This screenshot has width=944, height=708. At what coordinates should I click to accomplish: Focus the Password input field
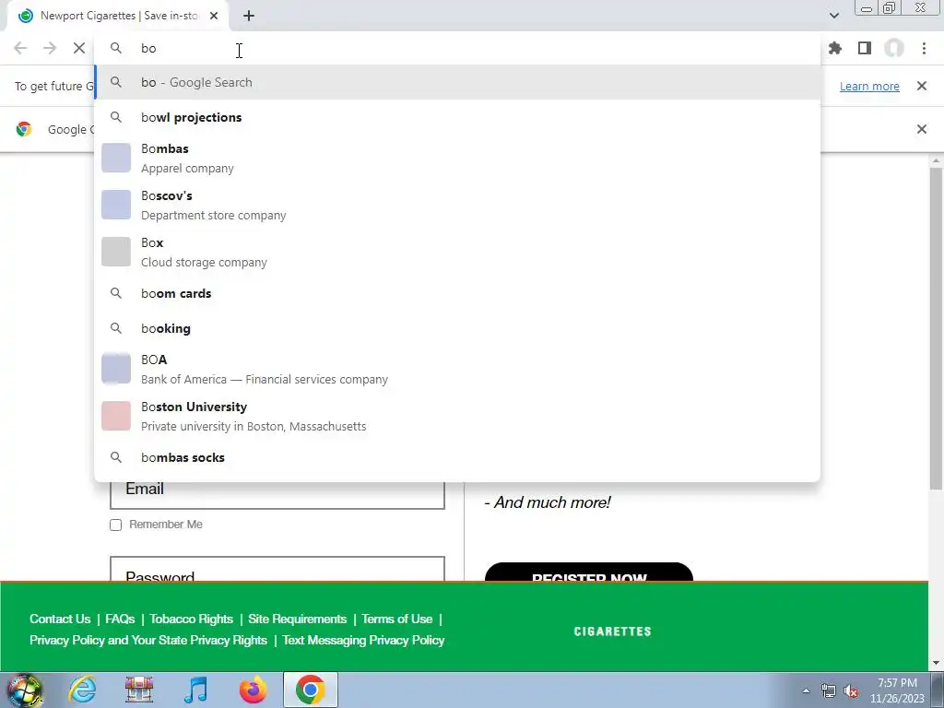277,569
